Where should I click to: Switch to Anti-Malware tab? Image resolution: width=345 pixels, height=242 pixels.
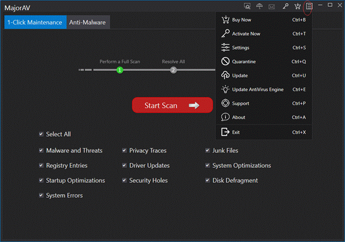click(x=88, y=22)
